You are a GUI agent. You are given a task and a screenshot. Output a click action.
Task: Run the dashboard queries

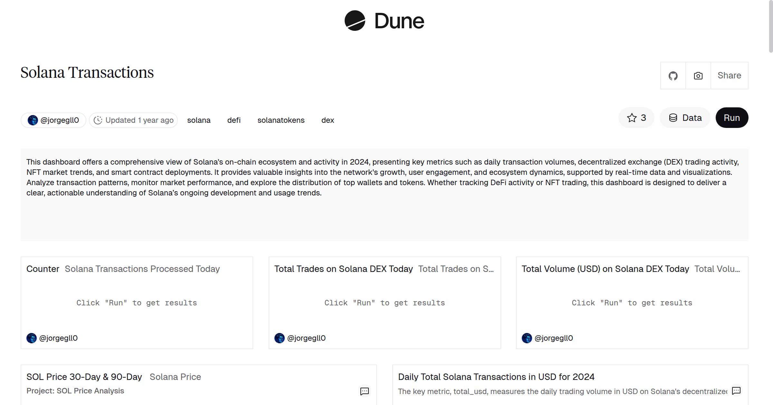click(x=732, y=117)
